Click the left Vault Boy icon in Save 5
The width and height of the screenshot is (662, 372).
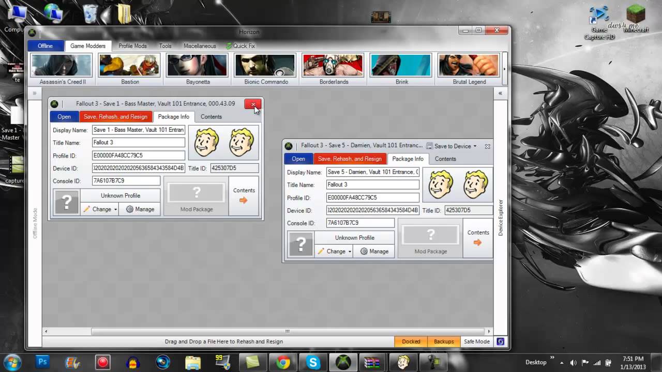441,184
